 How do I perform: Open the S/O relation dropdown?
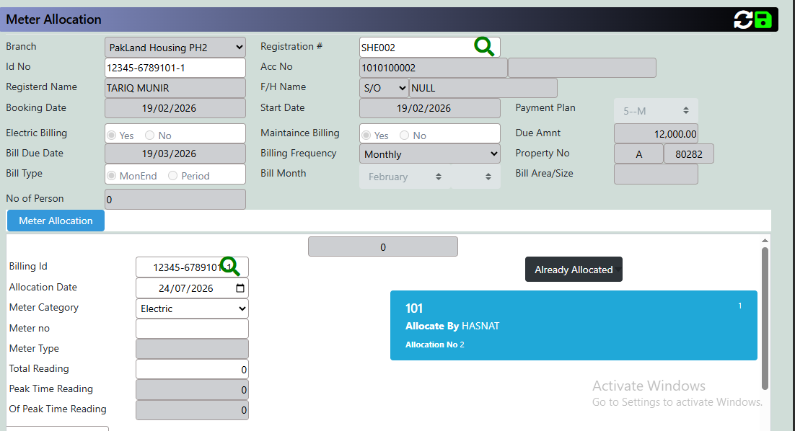pyautogui.click(x=384, y=88)
